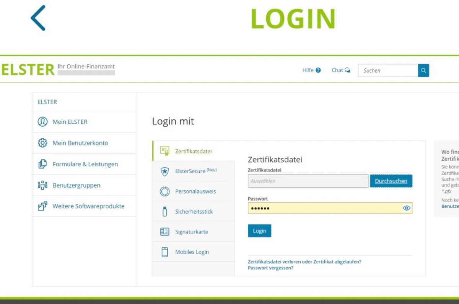Screen dimensions: 459x304
Task: Focus the Suchen search field
Action: coord(388,70)
